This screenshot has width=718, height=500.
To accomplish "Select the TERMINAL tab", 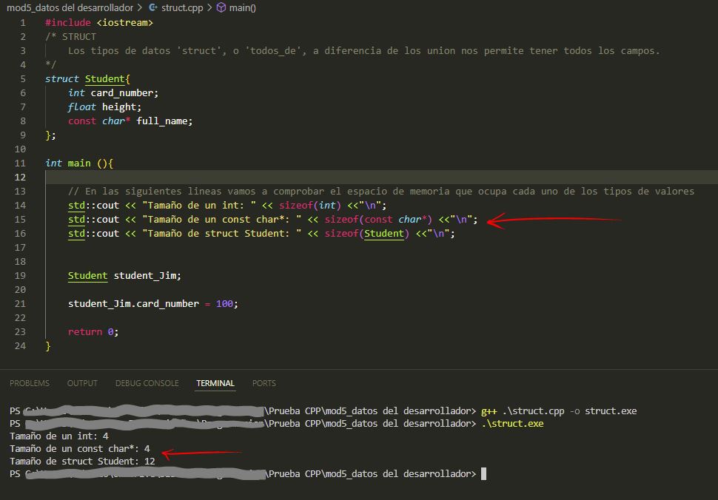I will (215, 383).
